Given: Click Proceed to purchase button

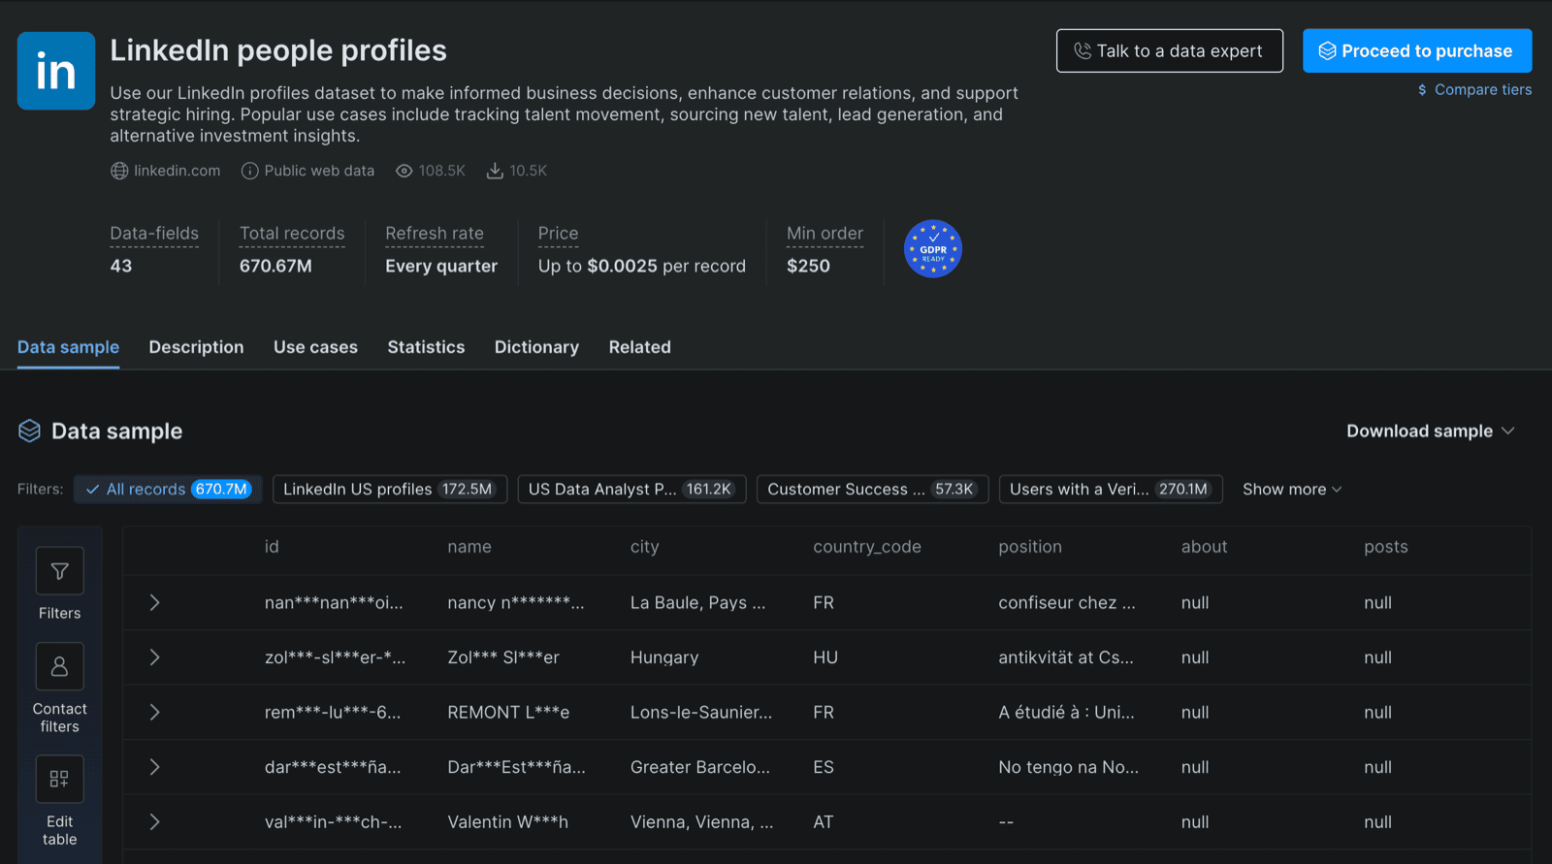Looking at the screenshot, I should [x=1417, y=50].
